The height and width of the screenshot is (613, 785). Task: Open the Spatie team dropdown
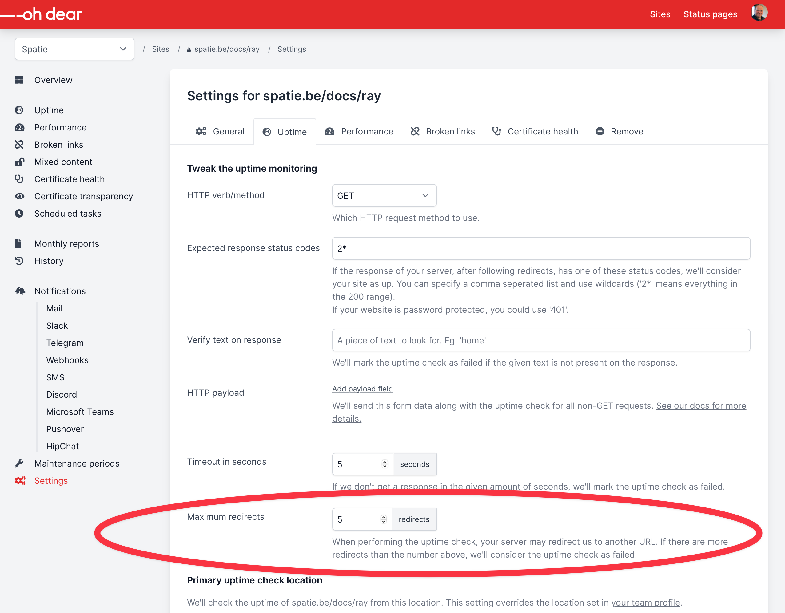pos(74,49)
